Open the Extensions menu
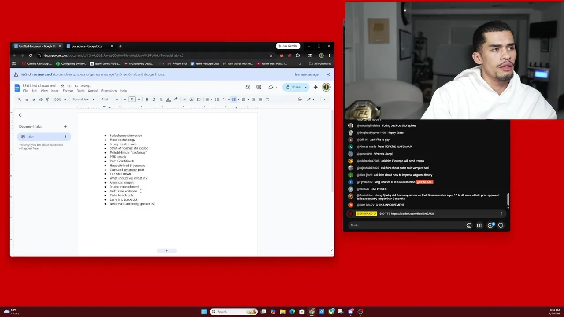564x317 pixels. pos(109,91)
